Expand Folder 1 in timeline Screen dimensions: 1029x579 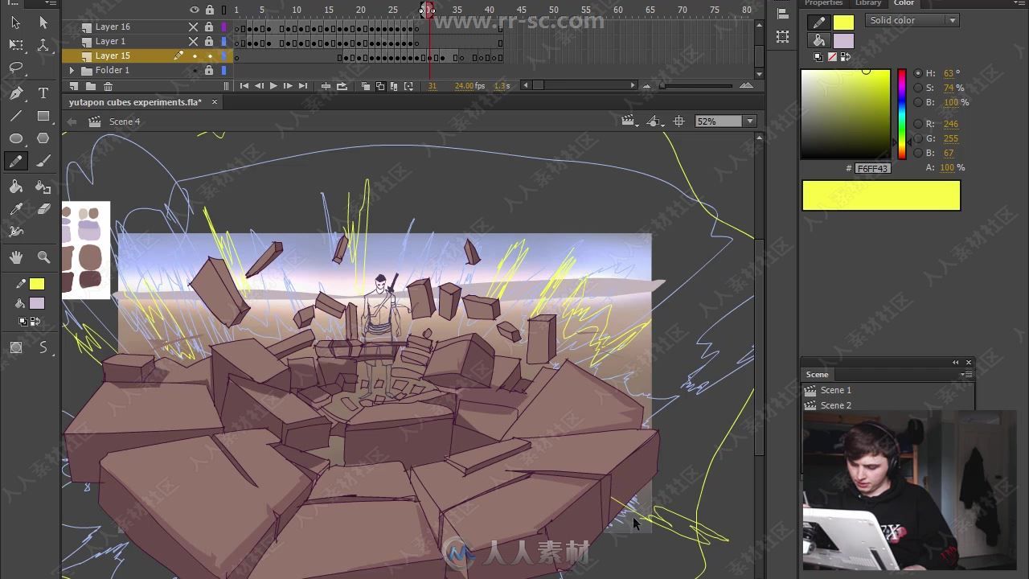pyautogui.click(x=72, y=70)
